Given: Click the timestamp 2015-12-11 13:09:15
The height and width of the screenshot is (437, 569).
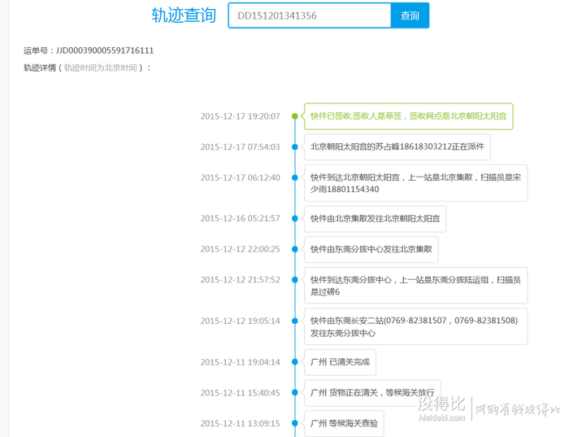Looking at the screenshot, I should 241,423.
